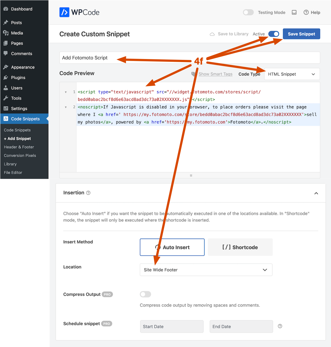
Task: Click the Schedule snippet help icon
Action: [280, 326]
